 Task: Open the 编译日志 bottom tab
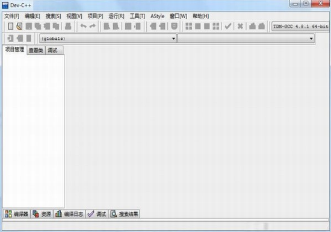(x=69, y=214)
